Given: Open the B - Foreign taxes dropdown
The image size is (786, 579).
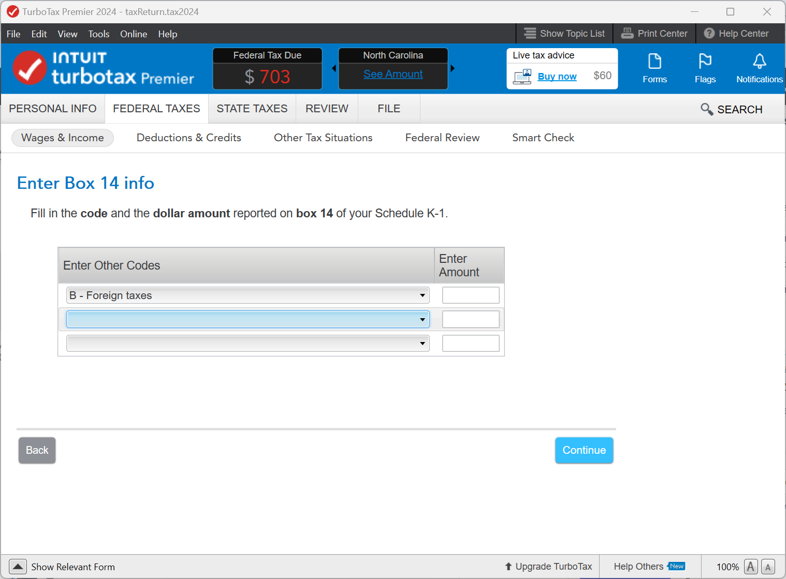Looking at the screenshot, I should pyautogui.click(x=248, y=295).
